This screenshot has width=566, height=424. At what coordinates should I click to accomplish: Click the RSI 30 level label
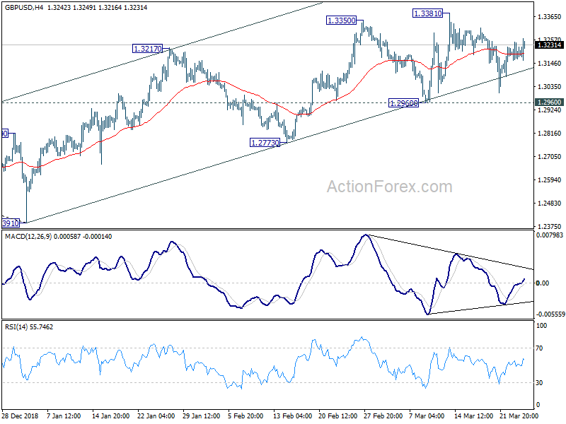click(539, 383)
